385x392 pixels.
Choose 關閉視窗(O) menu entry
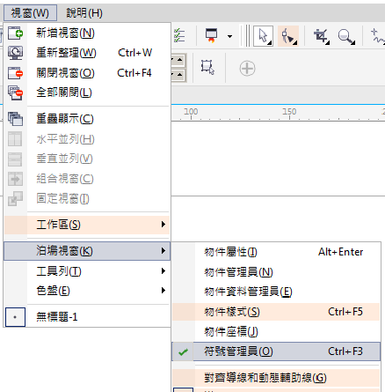point(87,73)
